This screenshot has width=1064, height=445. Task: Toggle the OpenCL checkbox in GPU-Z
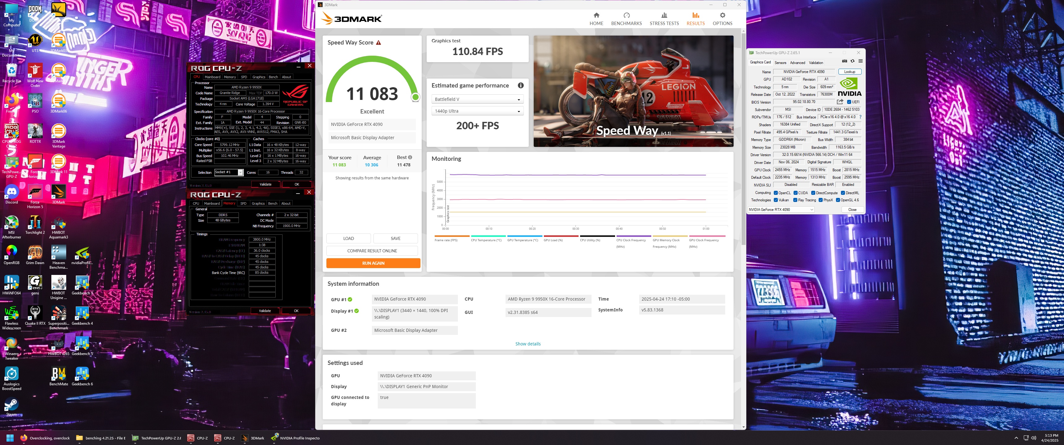pyautogui.click(x=776, y=193)
